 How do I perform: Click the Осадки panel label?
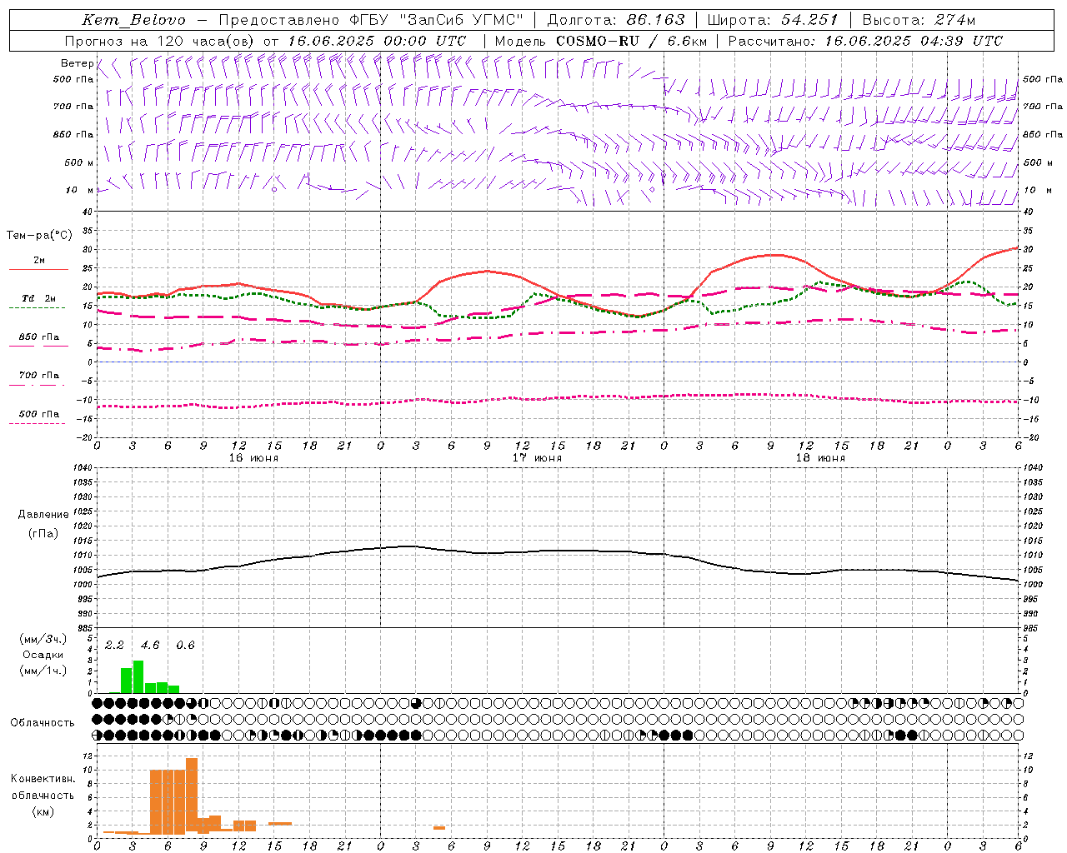43,655
